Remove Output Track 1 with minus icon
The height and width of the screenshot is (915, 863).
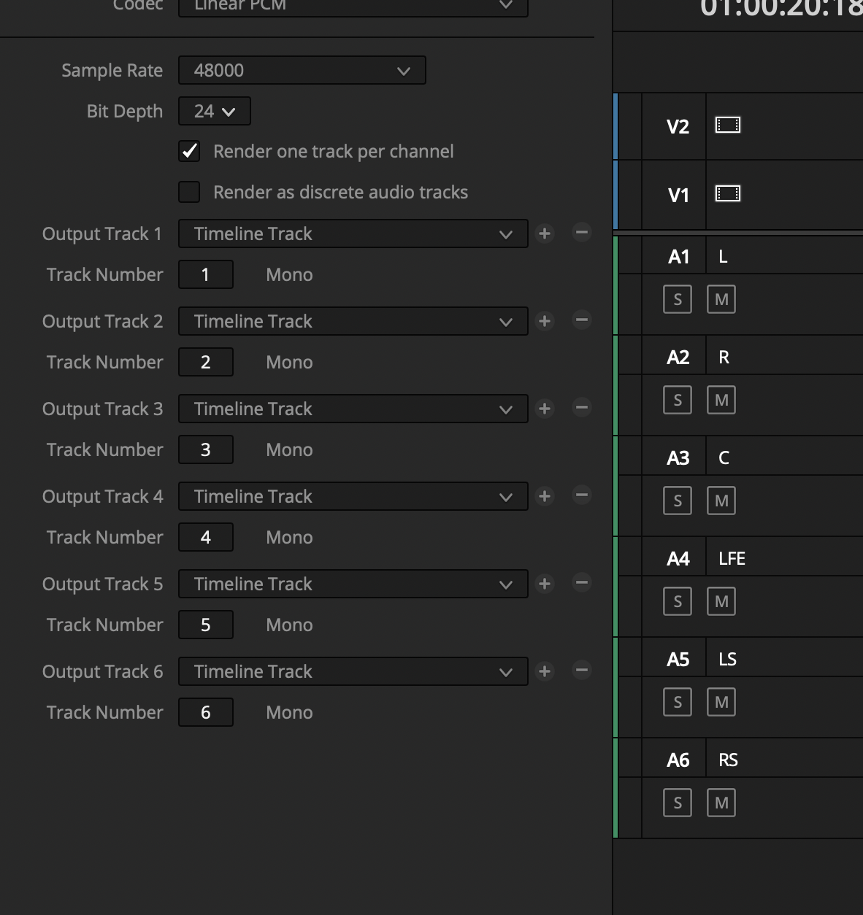pos(581,233)
